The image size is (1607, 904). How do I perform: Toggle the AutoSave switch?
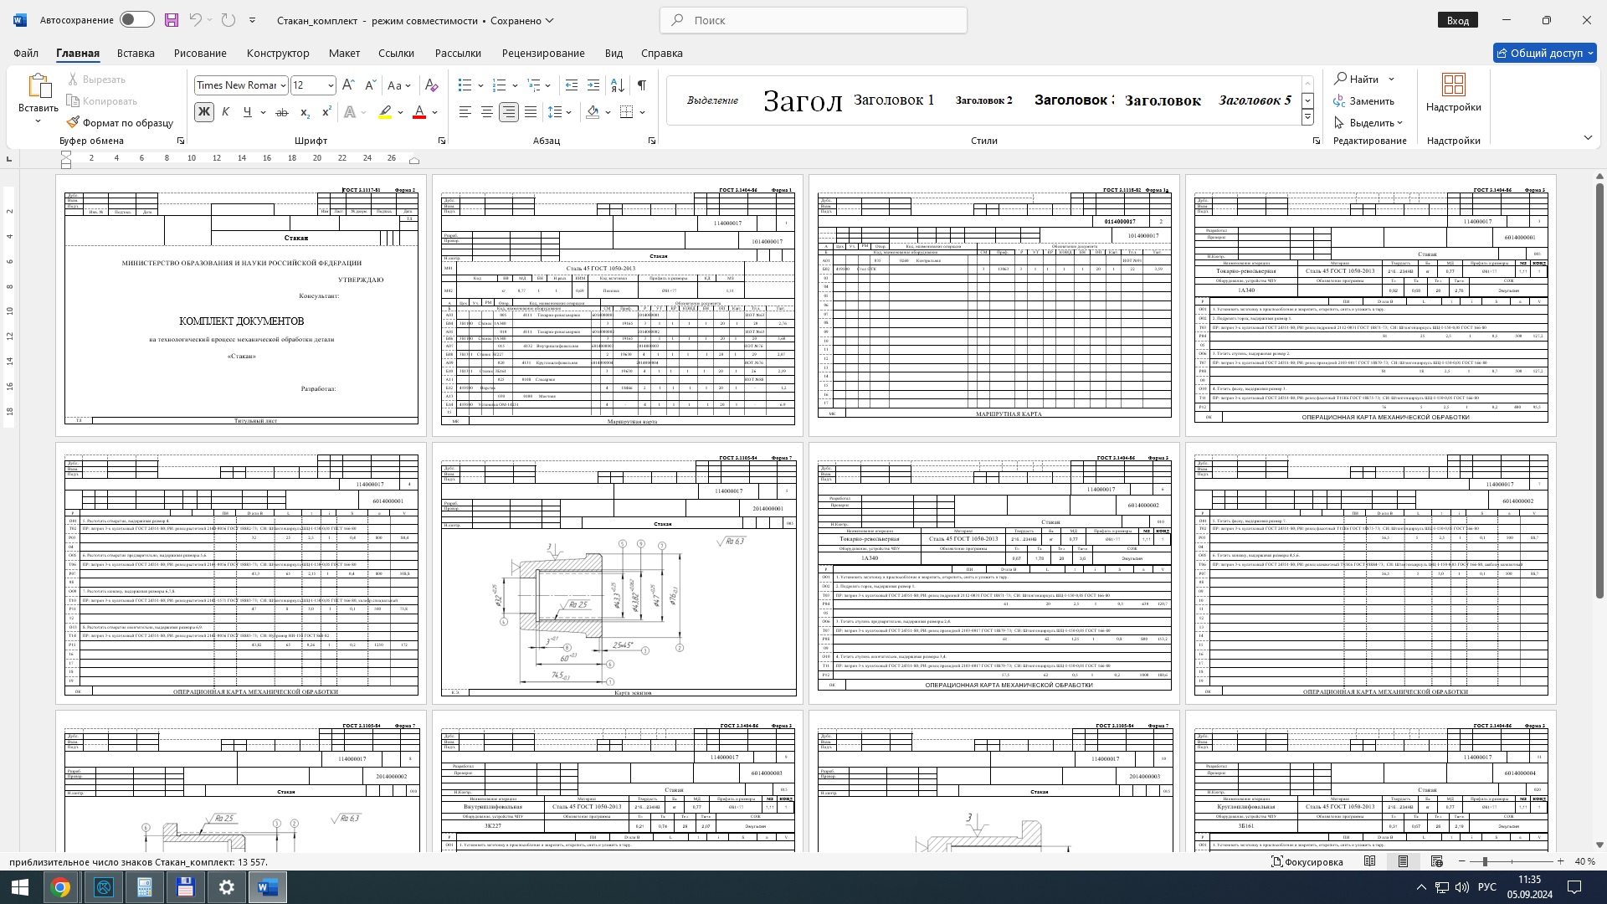(136, 20)
